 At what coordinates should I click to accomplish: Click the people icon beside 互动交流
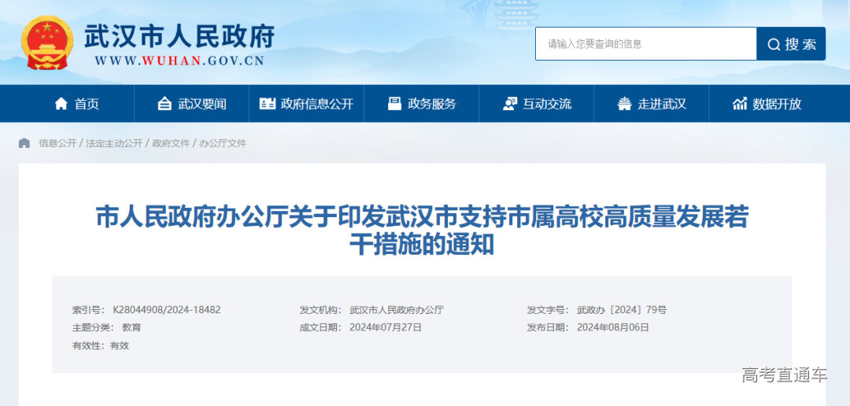click(x=509, y=104)
